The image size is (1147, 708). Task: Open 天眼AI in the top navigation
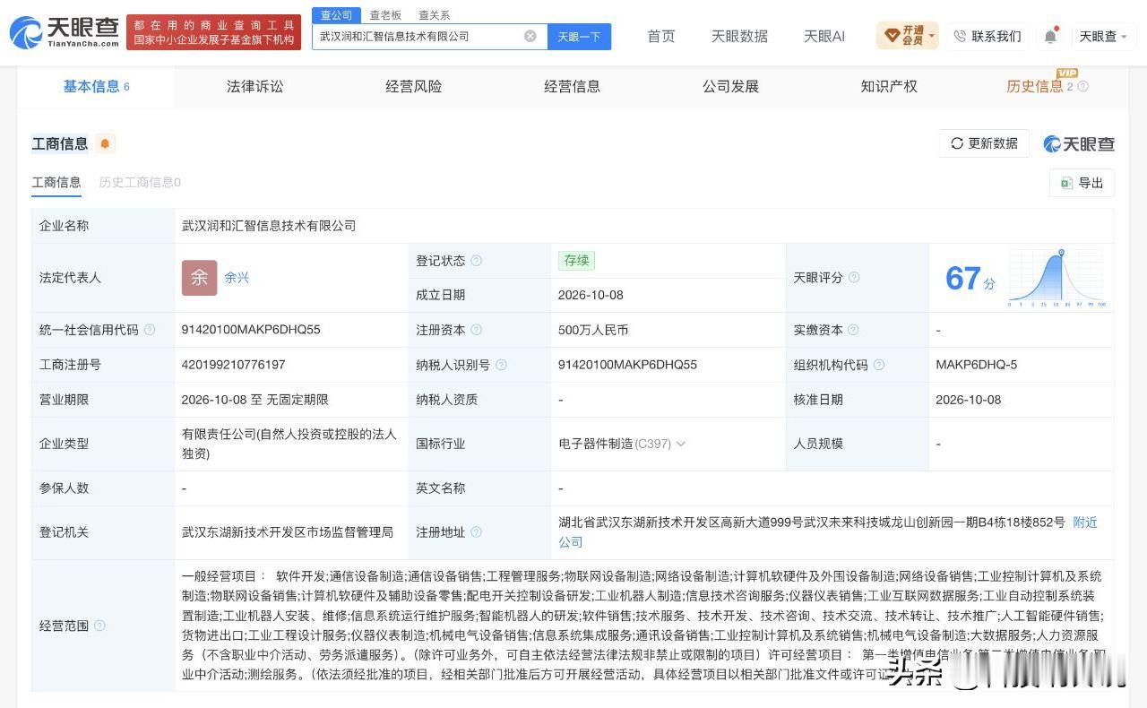tap(824, 36)
